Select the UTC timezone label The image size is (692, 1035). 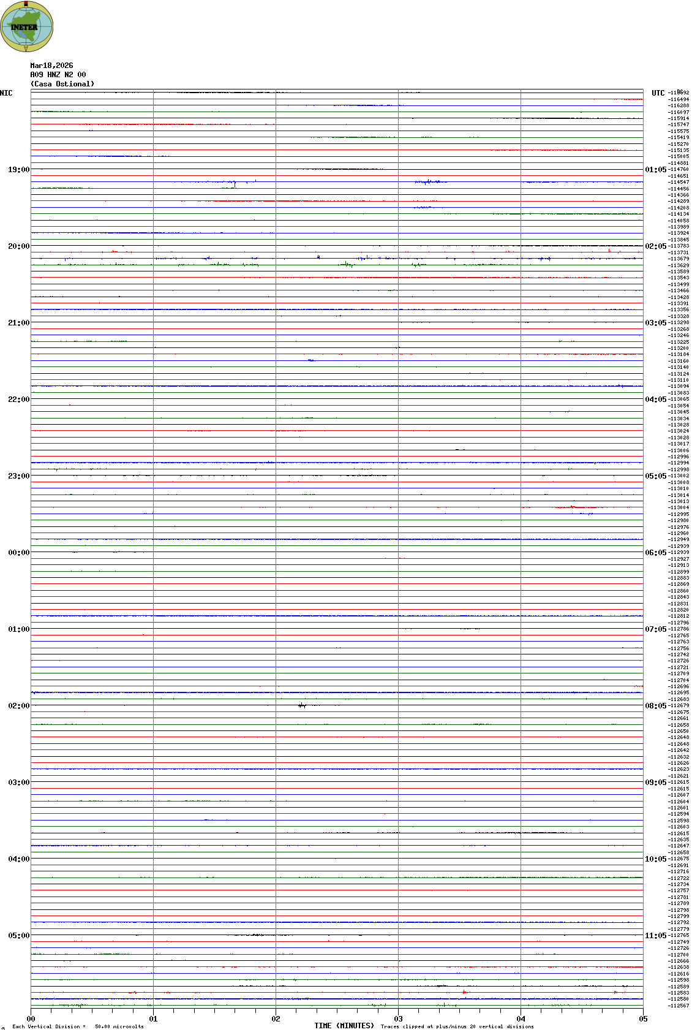coord(658,93)
